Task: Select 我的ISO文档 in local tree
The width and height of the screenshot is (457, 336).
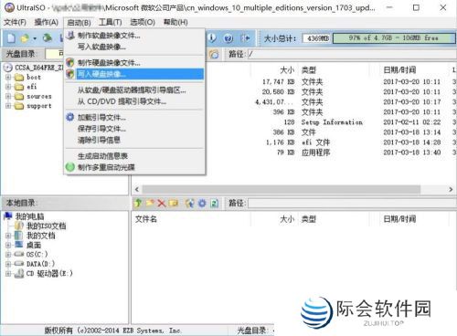Action: 46,226
